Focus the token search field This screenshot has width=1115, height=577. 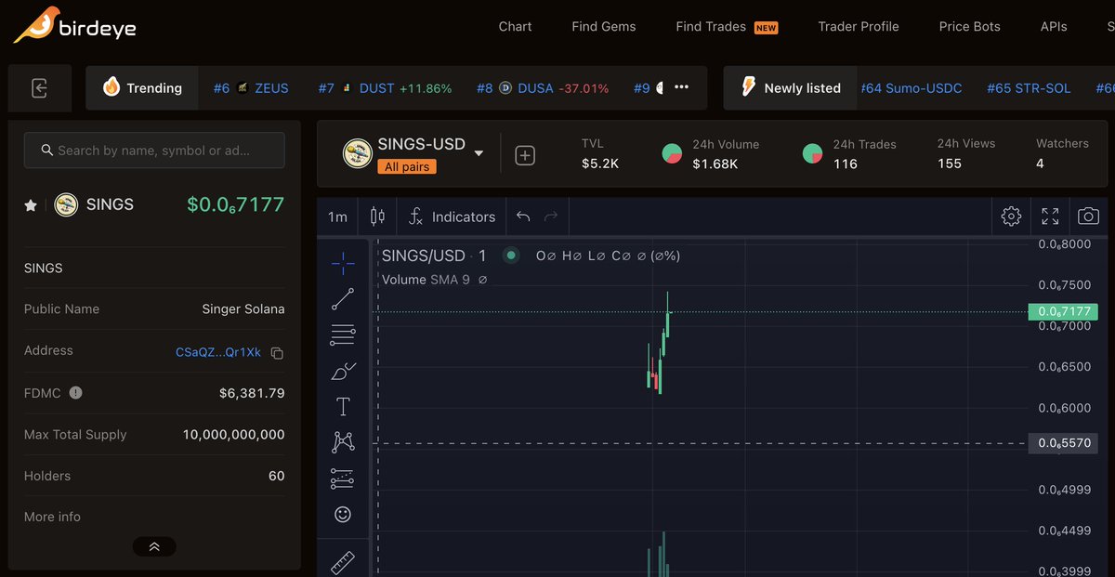[x=154, y=150]
